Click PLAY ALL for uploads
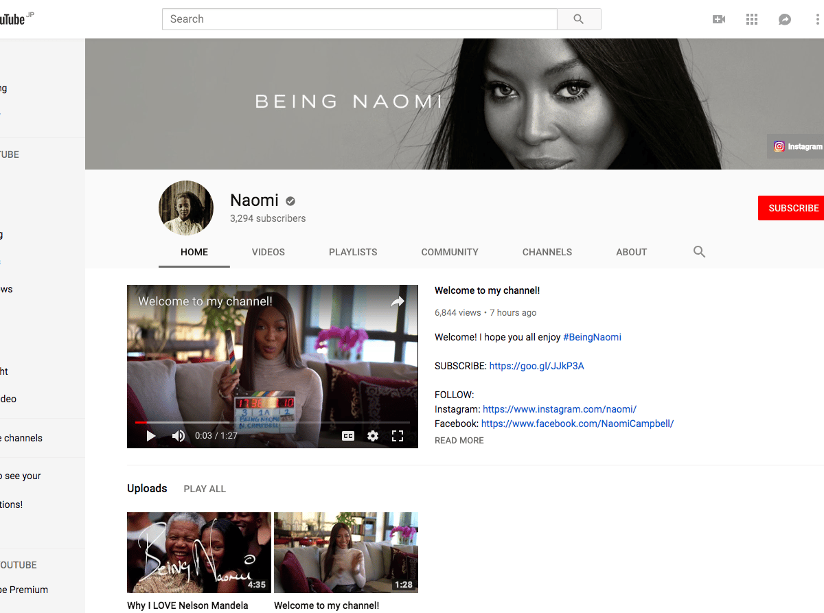This screenshot has width=824, height=613. click(x=205, y=489)
